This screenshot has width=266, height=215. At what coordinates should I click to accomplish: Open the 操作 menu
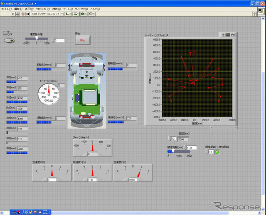coord(57,9)
